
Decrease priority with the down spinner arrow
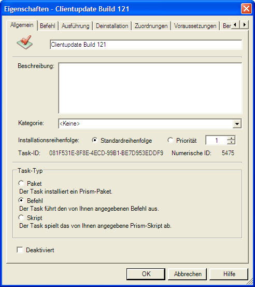pyautogui.click(x=232, y=142)
